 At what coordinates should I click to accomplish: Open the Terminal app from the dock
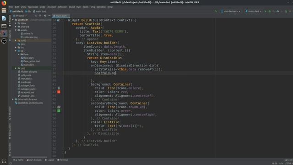(x=4, y=26)
